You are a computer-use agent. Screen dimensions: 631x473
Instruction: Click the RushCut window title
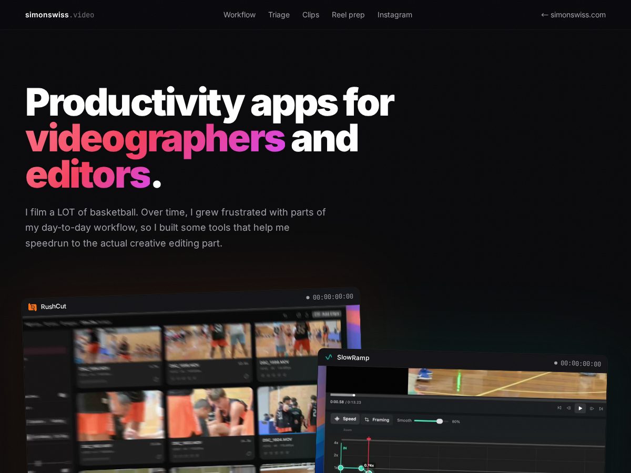coord(54,306)
